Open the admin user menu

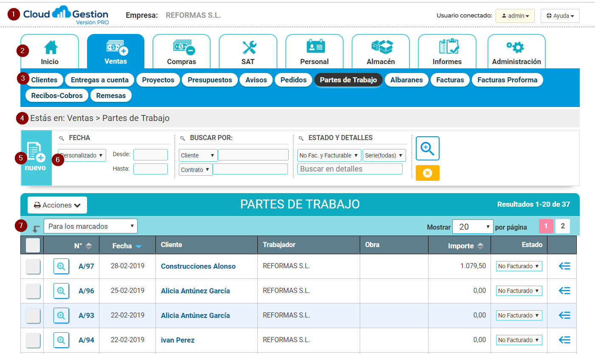coord(515,16)
